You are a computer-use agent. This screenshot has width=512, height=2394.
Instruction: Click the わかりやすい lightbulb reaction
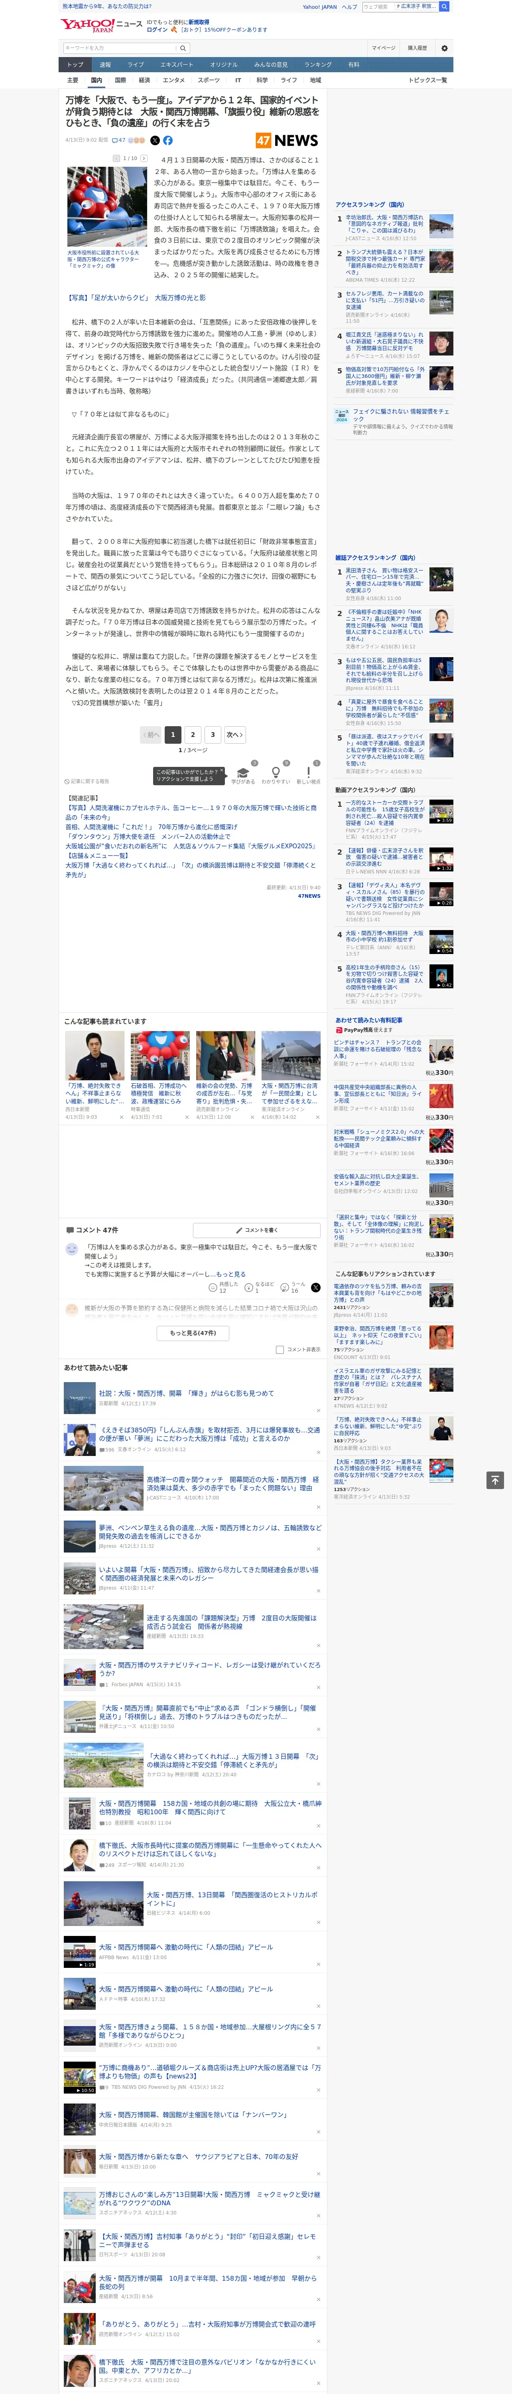275,775
